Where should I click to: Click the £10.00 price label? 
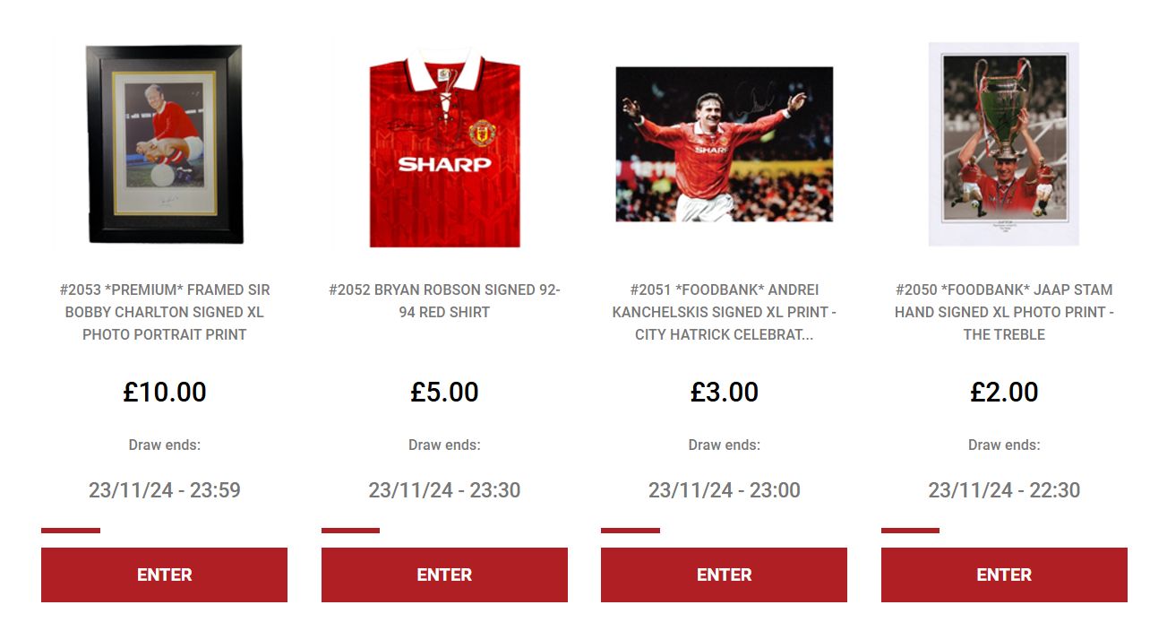pyautogui.click(x=165, y=392)
